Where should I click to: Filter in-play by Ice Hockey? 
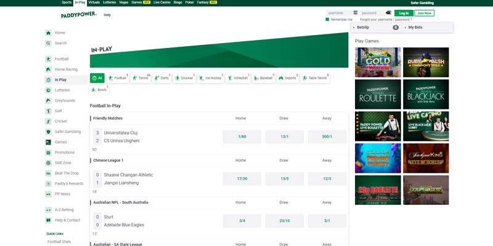211,78
